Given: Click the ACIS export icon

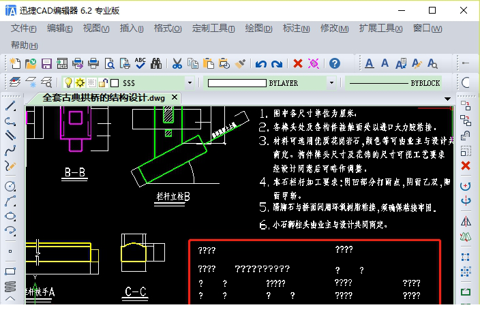Looking at the screenshot, I should pos(62,63).
